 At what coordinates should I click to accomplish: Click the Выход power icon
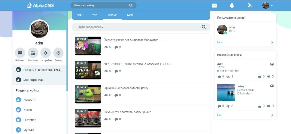pyautogui.click(x=58, y=53)
